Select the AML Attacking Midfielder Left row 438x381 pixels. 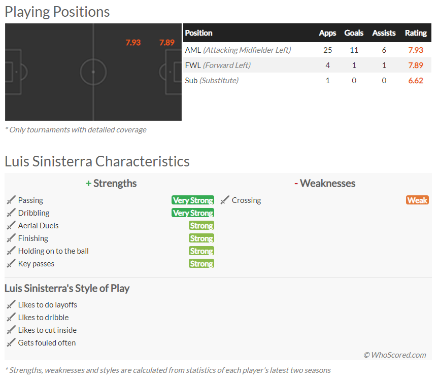coord(307,50)
